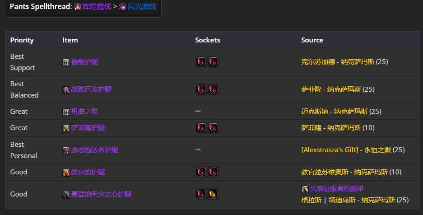Open the 扭曲之肢 item link
The height and width of the screenshot is (215, 423).
[84, 112]
